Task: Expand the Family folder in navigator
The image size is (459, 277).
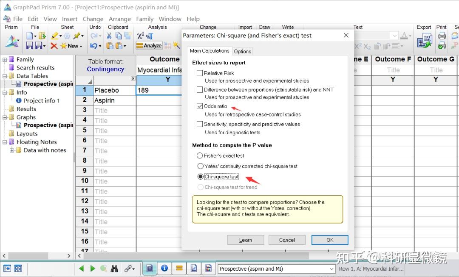Action: [5, 59]
